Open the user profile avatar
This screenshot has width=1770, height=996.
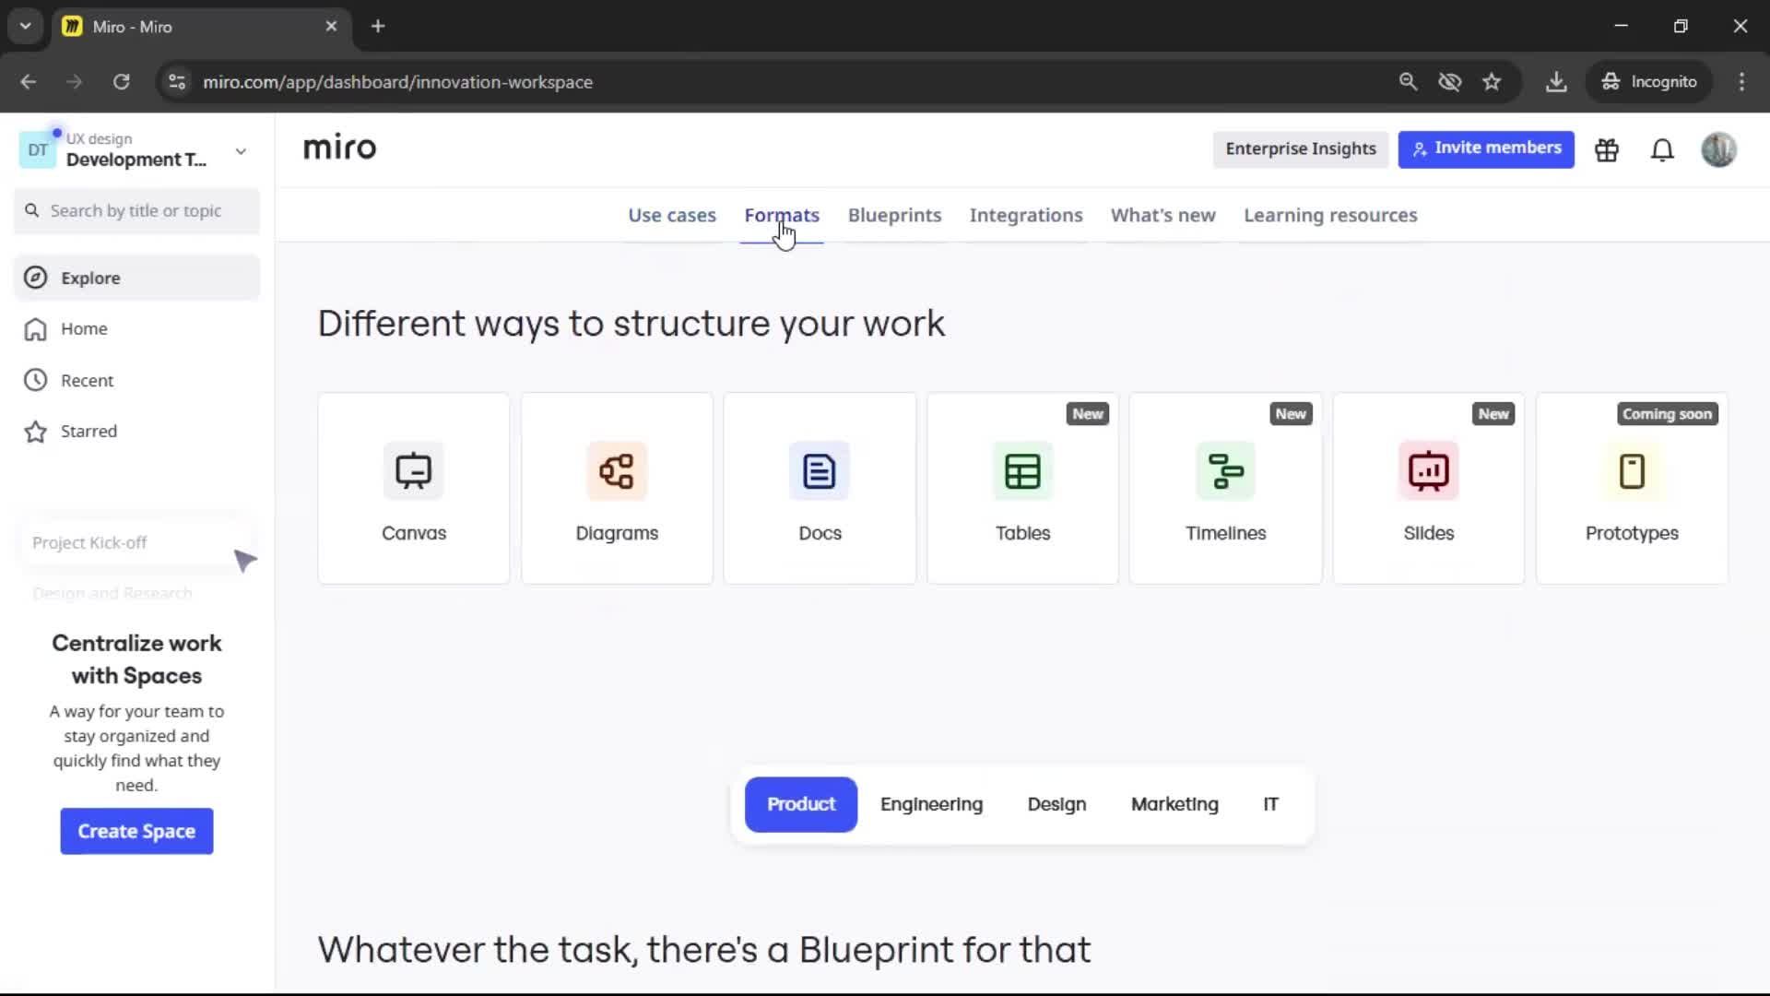pyautogui.click(x=1718, y=149)
